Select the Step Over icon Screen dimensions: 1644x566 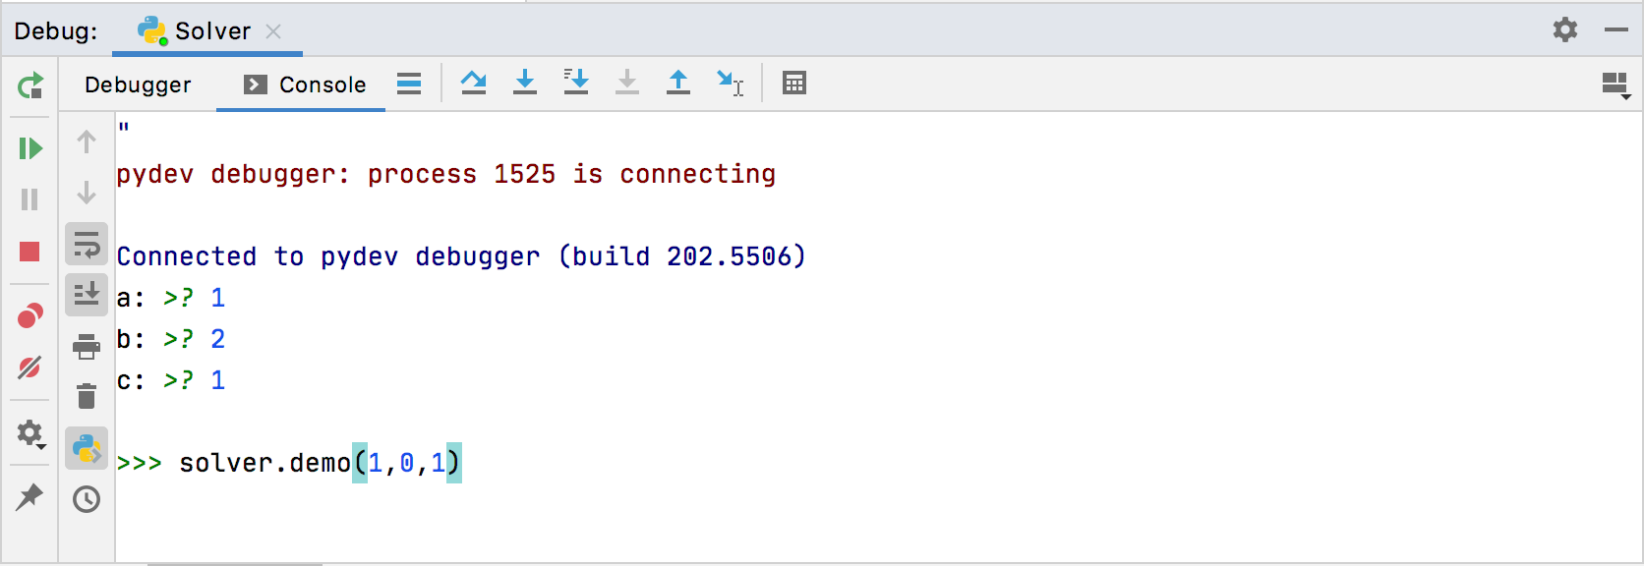tap(474, 84)
